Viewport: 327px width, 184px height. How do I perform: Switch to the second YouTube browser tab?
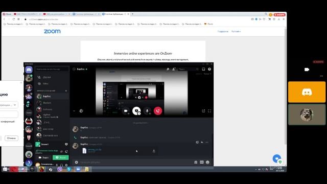[56, 14]
